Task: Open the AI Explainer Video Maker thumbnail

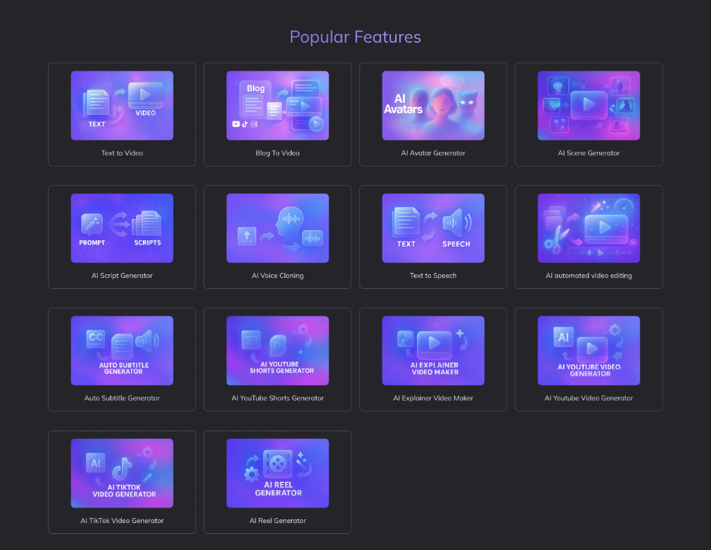Action: pos(433,351)
